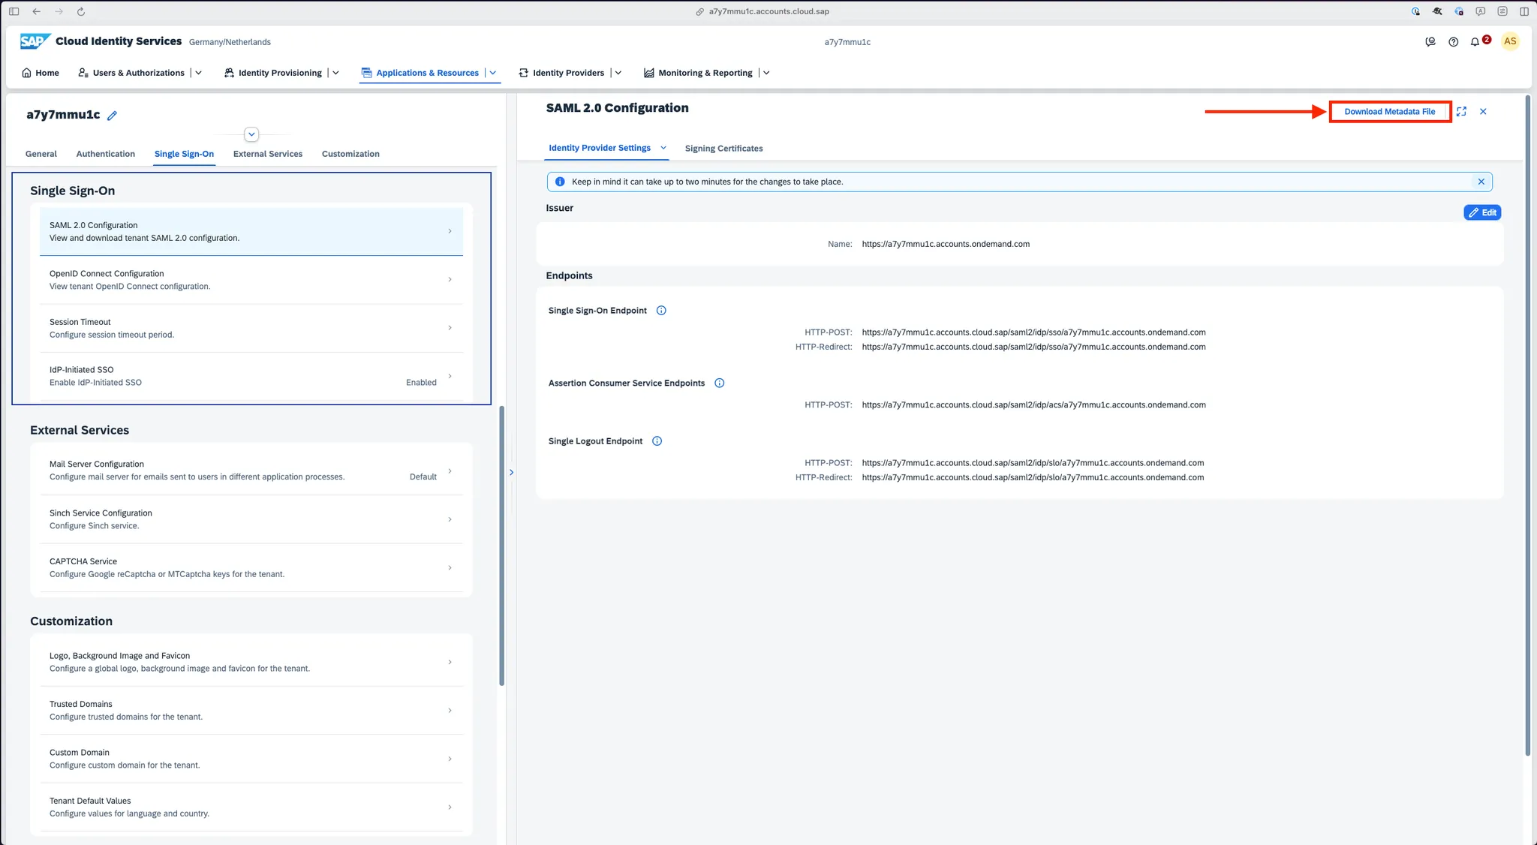Click the SAP logo
Viewport: 1537px width, 845px height.
click(35, 41)
